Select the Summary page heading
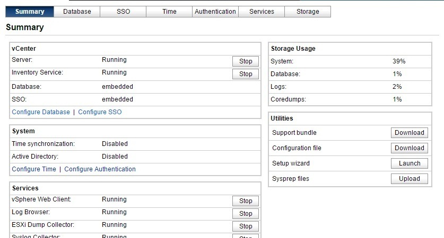Viewport: 444px width, 238px height. tap(25, 28)
